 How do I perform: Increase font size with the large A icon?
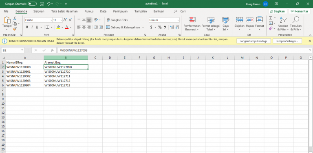click(65, 20)
